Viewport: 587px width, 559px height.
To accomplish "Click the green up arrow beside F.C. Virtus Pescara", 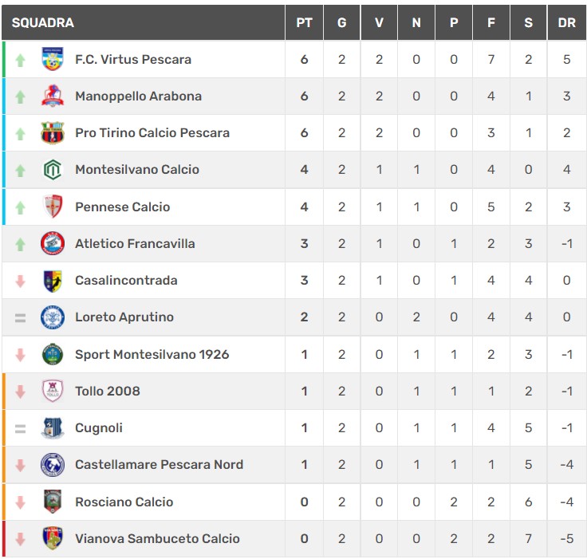I will click(x=20, y=60).
